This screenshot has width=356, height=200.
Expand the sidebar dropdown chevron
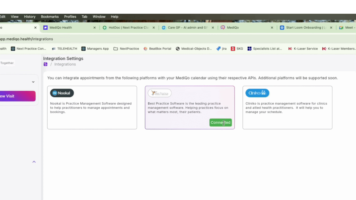33,82
